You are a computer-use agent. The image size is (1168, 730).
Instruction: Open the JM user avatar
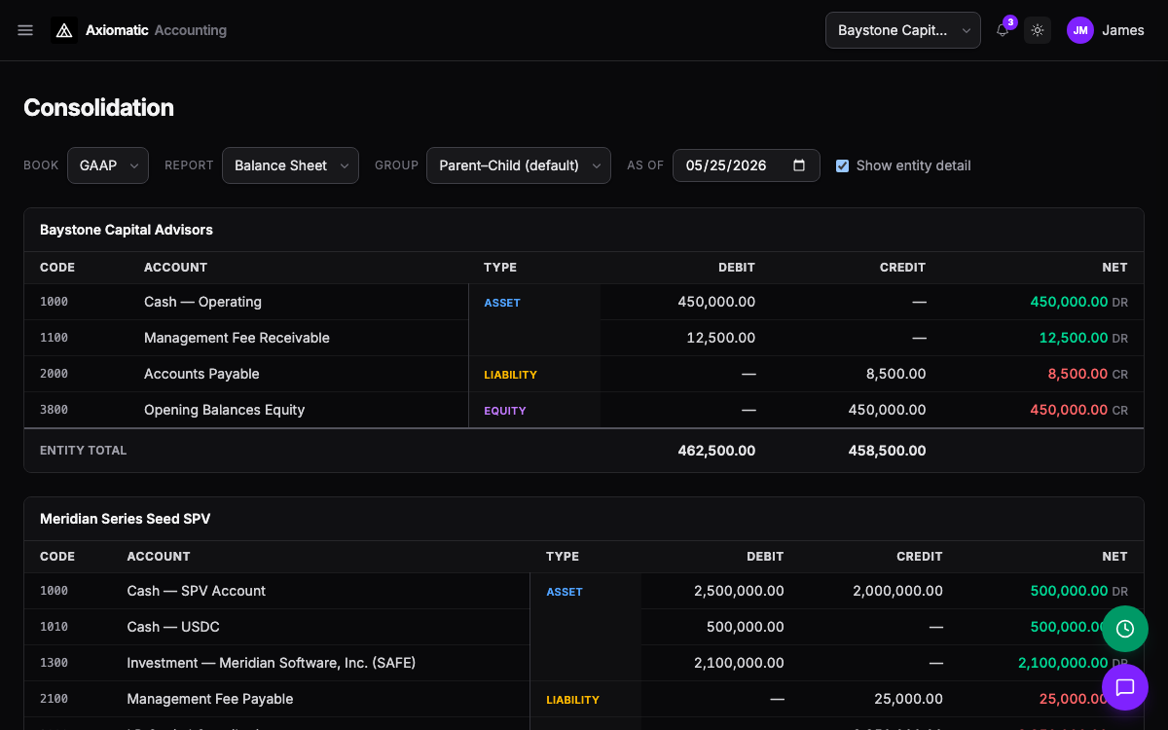pyautogui.click(x=1080, y=30)
